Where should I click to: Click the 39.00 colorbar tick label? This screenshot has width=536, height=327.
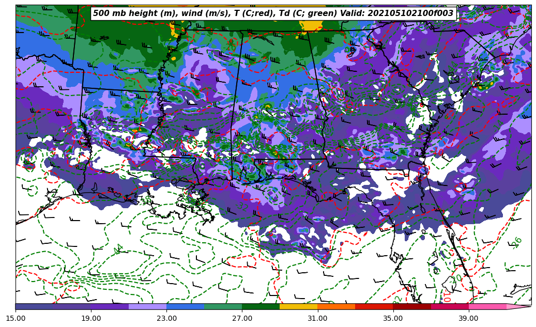tap(468, 318)
